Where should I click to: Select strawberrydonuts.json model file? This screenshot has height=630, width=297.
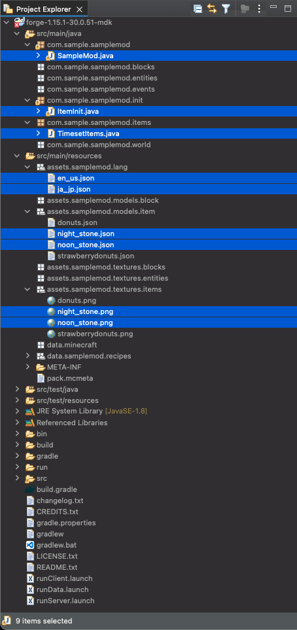96,256
